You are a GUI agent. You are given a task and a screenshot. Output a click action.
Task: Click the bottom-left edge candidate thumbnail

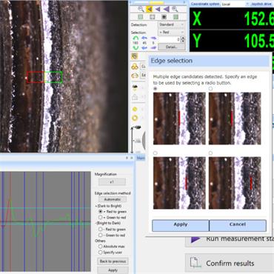click(179, 183)
